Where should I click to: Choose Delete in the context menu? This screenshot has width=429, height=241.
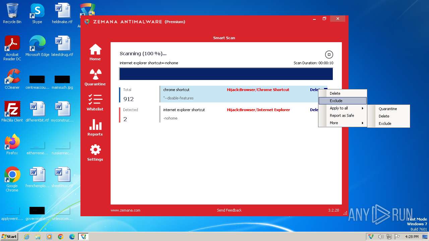343,93
